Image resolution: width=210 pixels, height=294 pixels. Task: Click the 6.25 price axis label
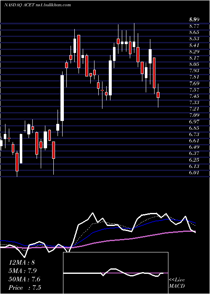click(x=194, y=160)
